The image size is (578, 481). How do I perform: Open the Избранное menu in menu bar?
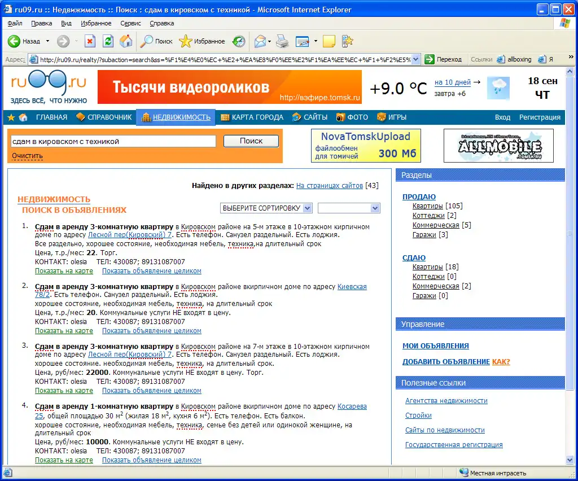(x=96, y=24)
